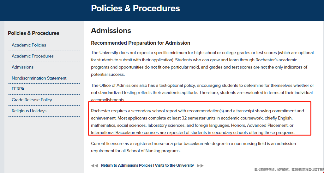
Task: Click the test-optional policy paragraph
Action: (202, 92)
